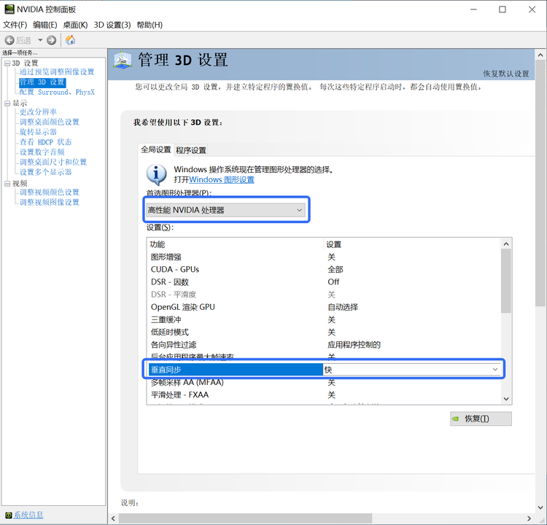Click the Home icon in toolbar

pyautogui.click(x=71, y=40)
